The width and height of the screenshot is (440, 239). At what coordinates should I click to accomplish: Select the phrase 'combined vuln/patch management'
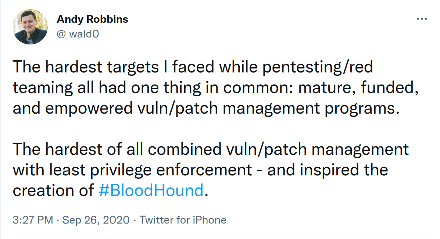coord(278,149)
